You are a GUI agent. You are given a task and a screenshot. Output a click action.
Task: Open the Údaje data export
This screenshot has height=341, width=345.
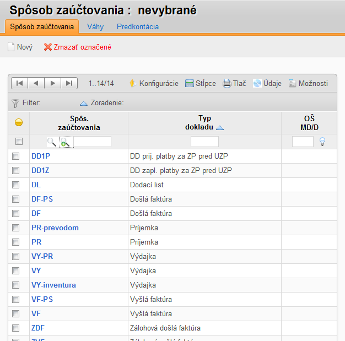(x=267, y=83)
